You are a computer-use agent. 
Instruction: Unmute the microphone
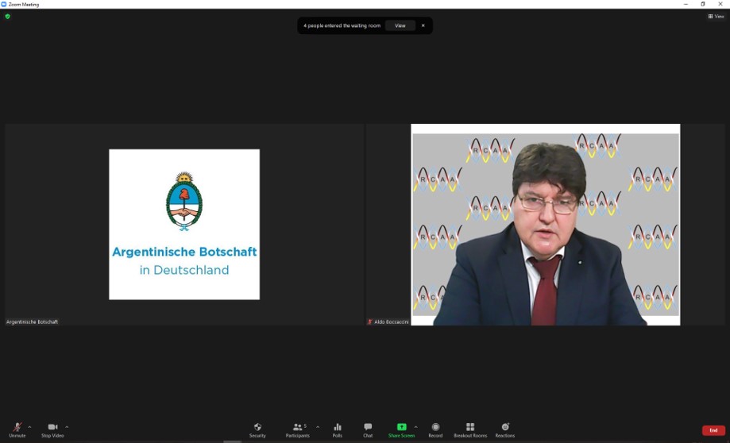click(17, 430)
